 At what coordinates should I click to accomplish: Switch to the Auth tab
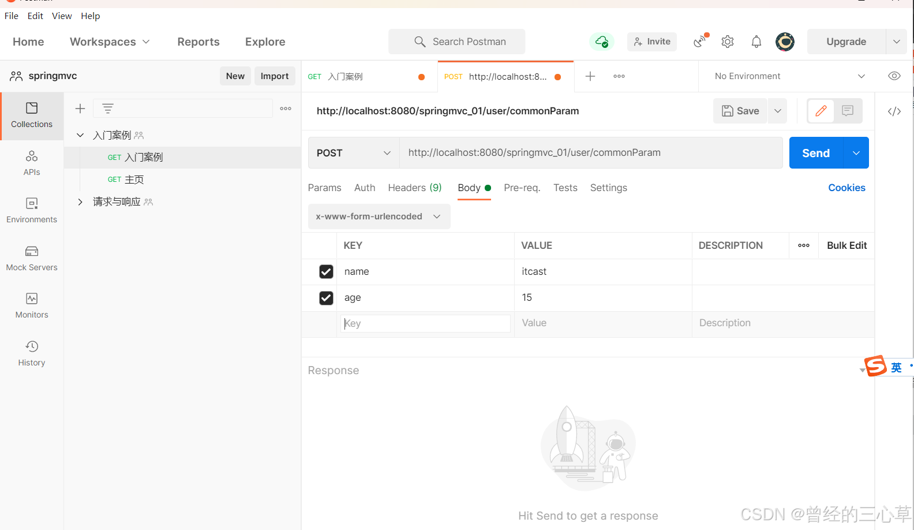365,188
